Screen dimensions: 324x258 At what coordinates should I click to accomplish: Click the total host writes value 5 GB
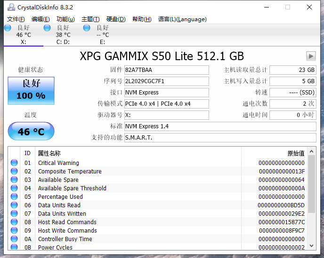click(x=293, y=81)
